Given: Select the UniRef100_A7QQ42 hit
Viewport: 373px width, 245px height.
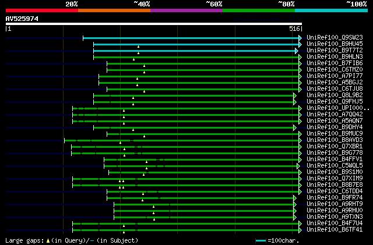Looking at the screenshot, I should pyautogui.click(x=335, y=114).
